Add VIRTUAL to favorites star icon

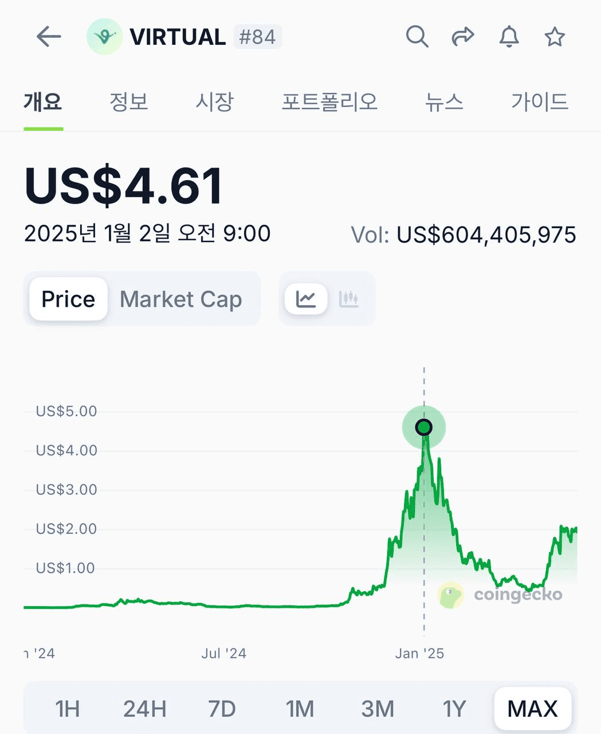555,37
